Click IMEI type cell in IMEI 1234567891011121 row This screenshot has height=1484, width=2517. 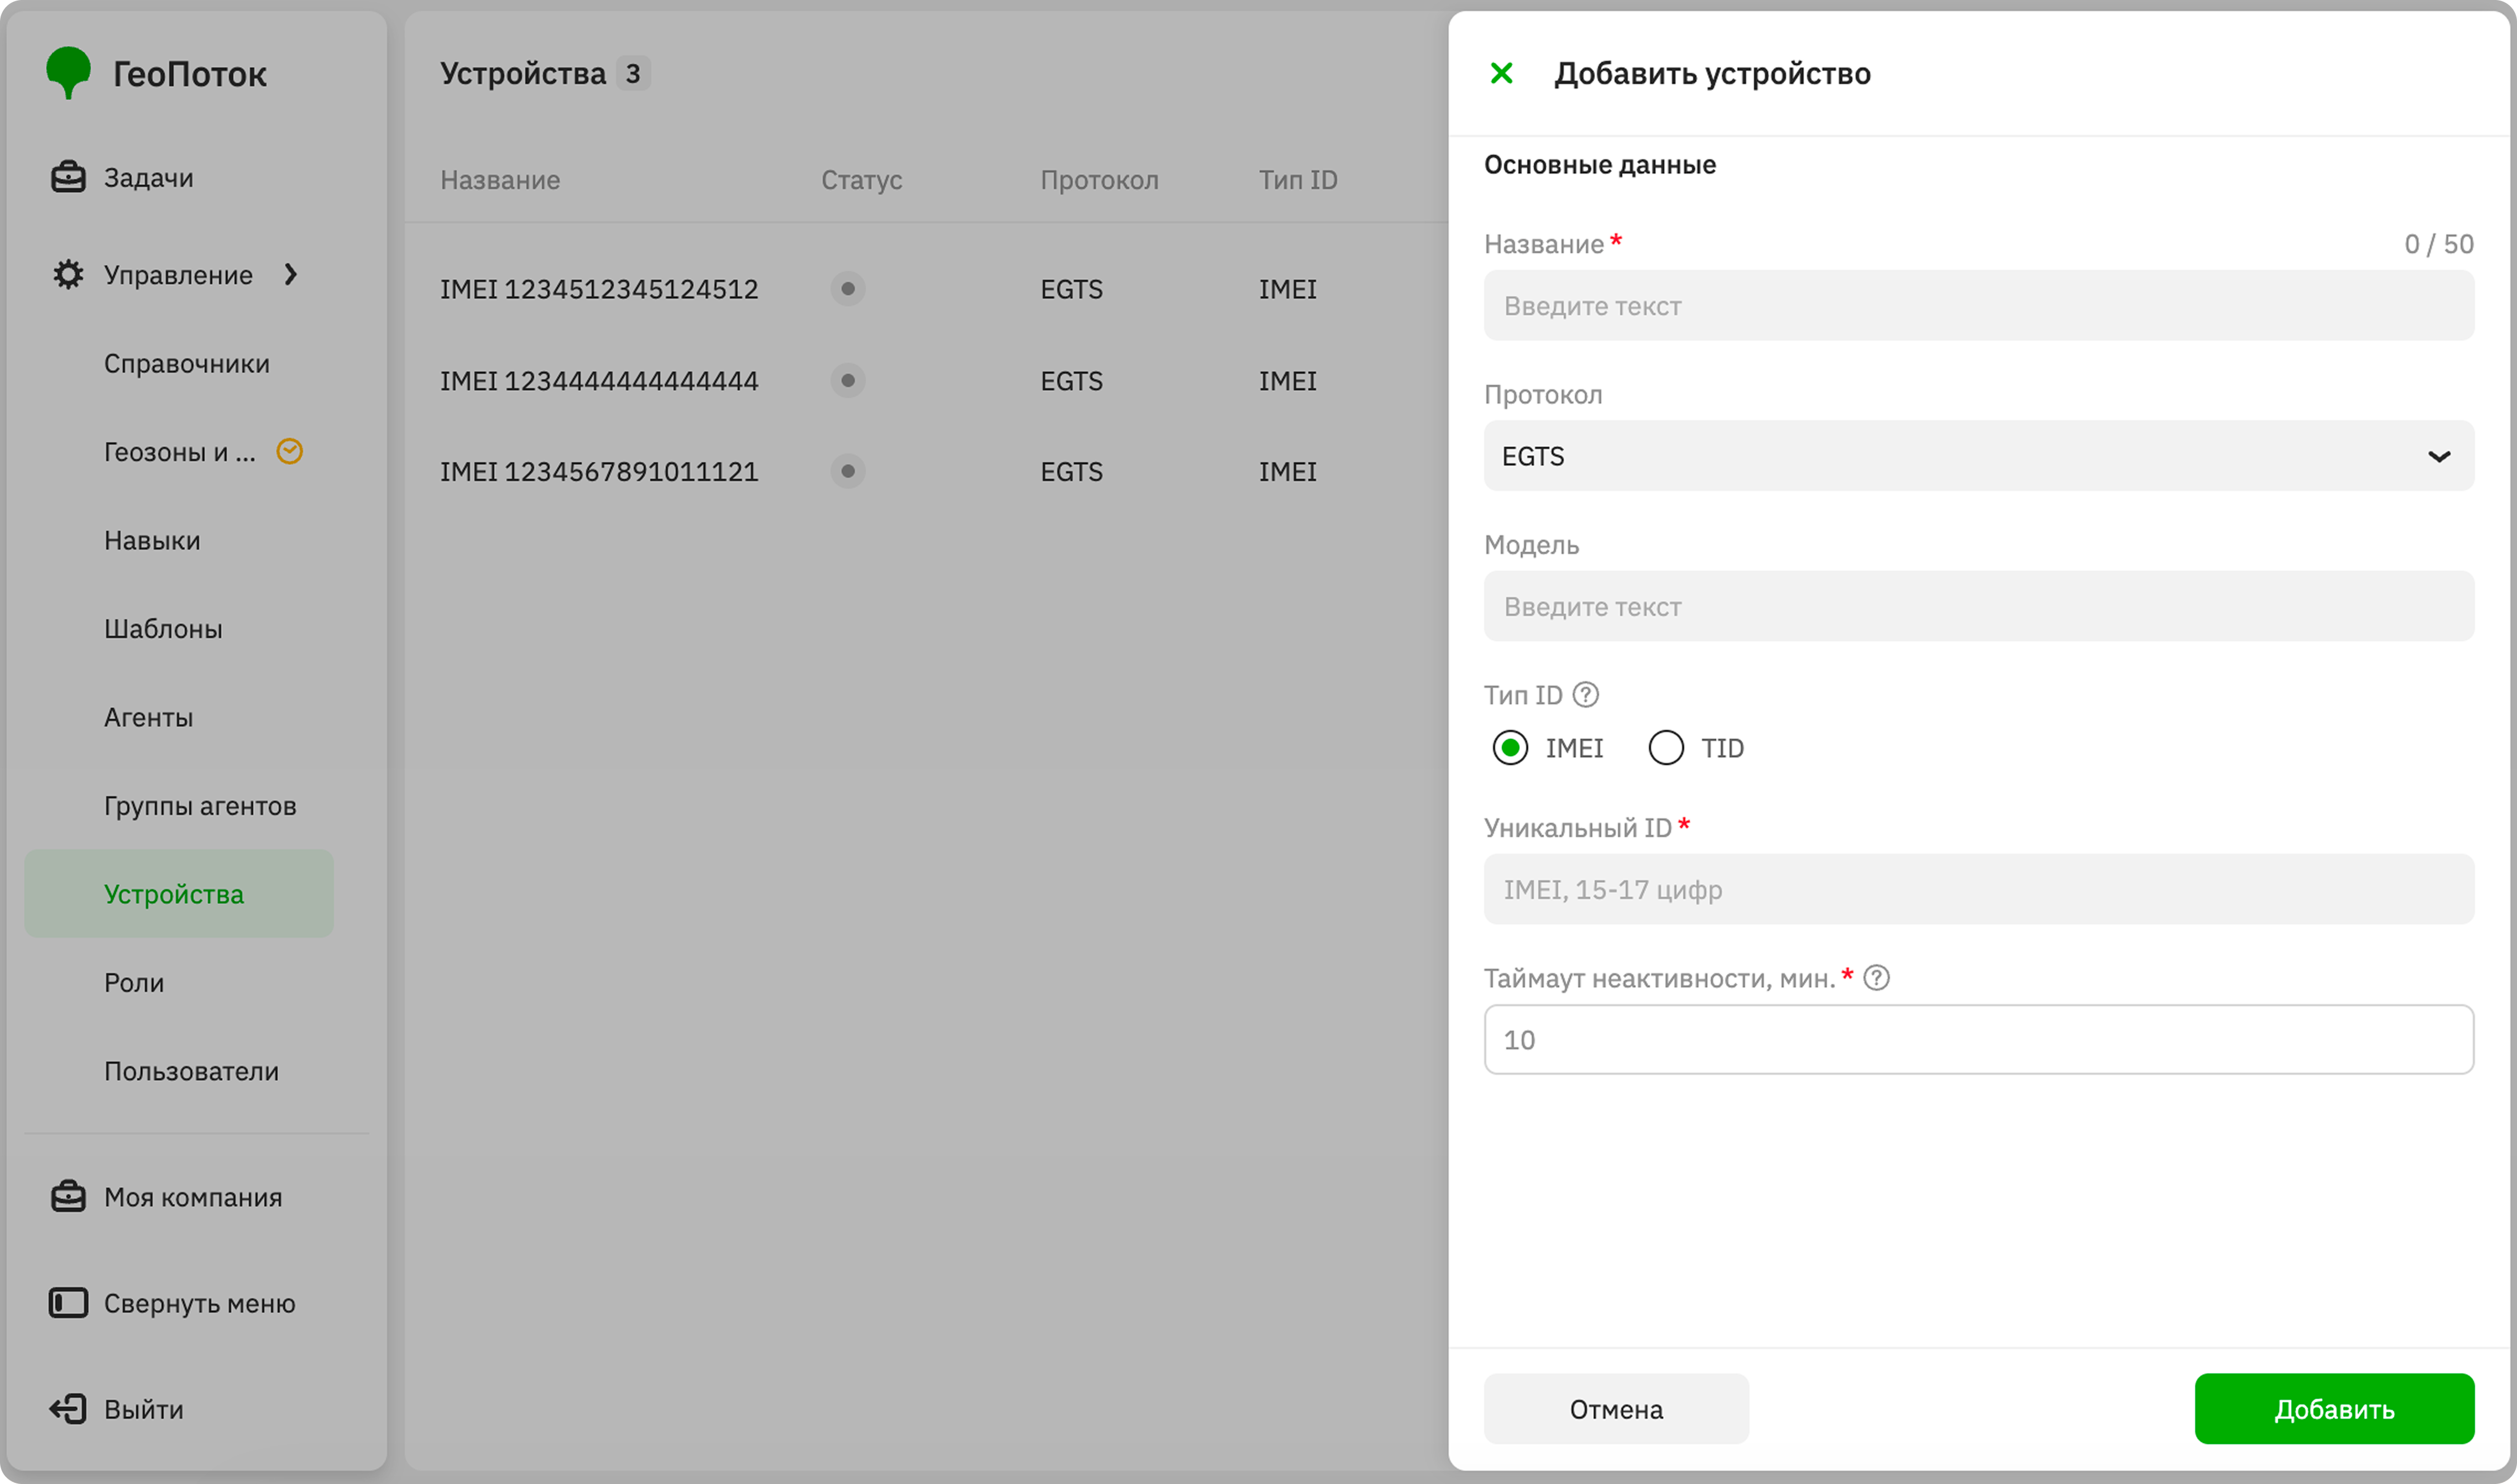tap(1287, 471)
